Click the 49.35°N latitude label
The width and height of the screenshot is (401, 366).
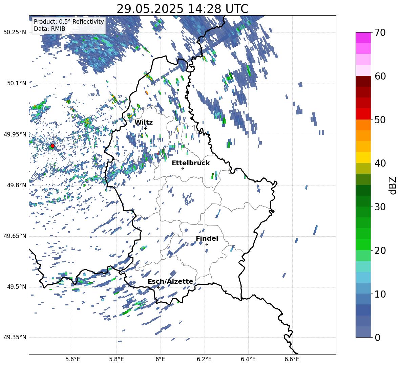15,337
